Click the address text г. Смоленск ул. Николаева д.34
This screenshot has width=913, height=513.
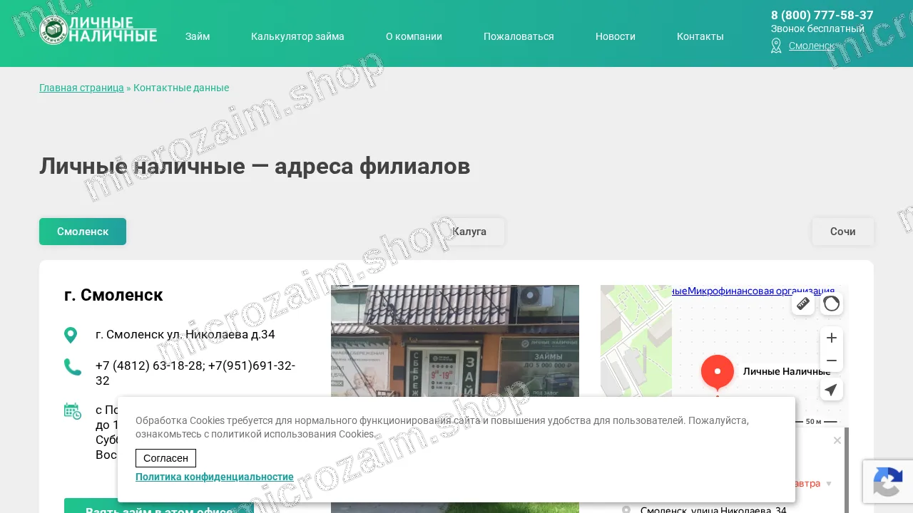click(185, 334)
